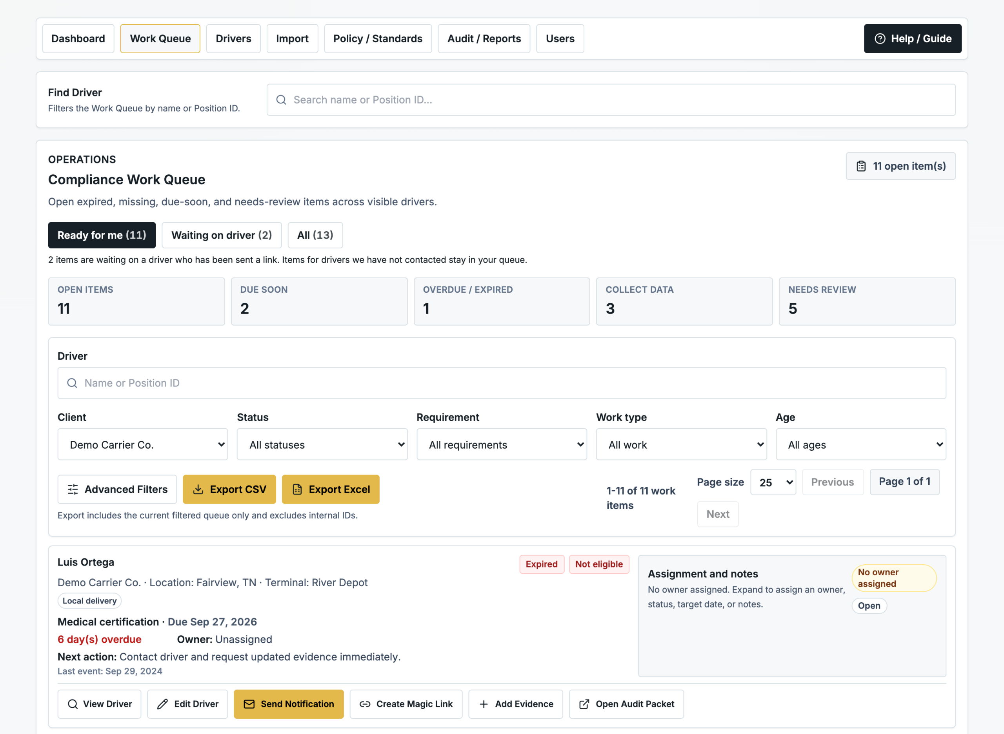Click the envelope icon on Send Notification
Screen dimensions: 1004x734
249,704
